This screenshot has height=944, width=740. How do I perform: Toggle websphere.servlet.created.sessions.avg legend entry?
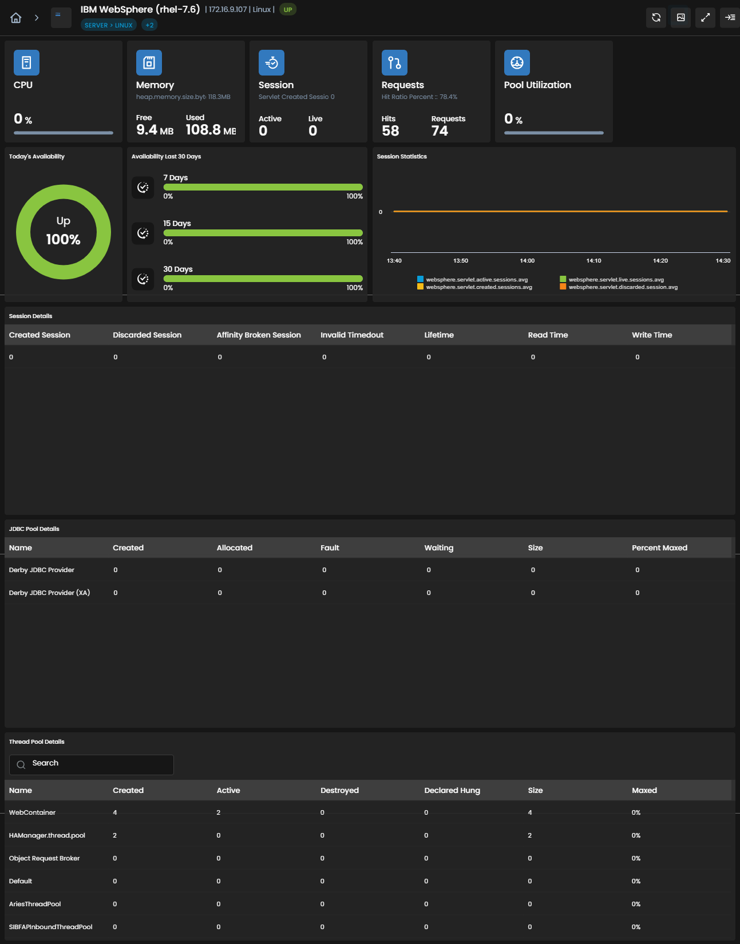coord(475,287)
